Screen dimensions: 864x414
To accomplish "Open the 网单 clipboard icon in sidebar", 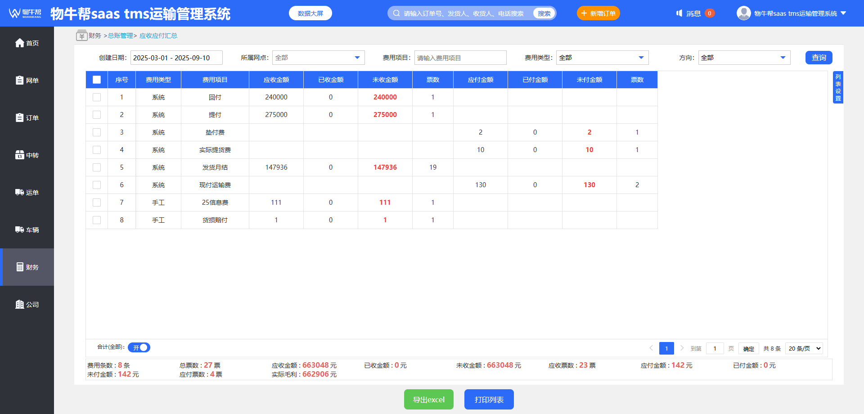I will [x=19, y=80].
